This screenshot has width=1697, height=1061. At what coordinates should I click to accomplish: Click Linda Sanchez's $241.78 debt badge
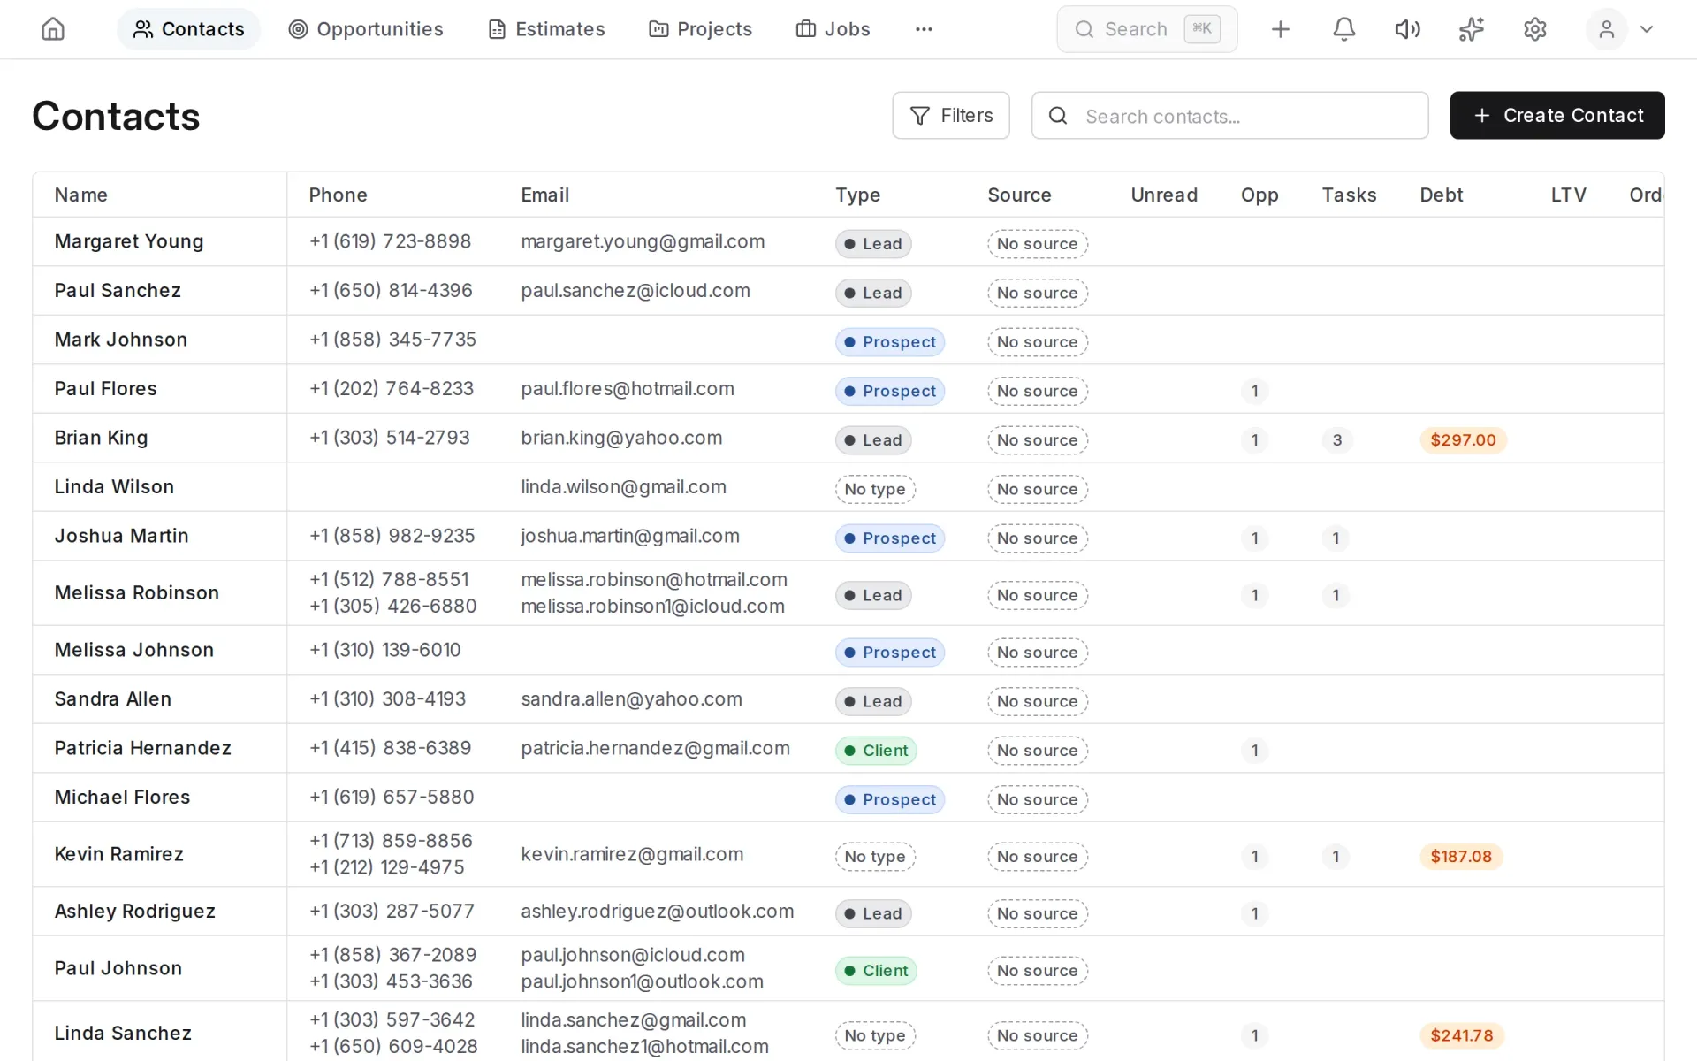click(x=1461, y=1035)
